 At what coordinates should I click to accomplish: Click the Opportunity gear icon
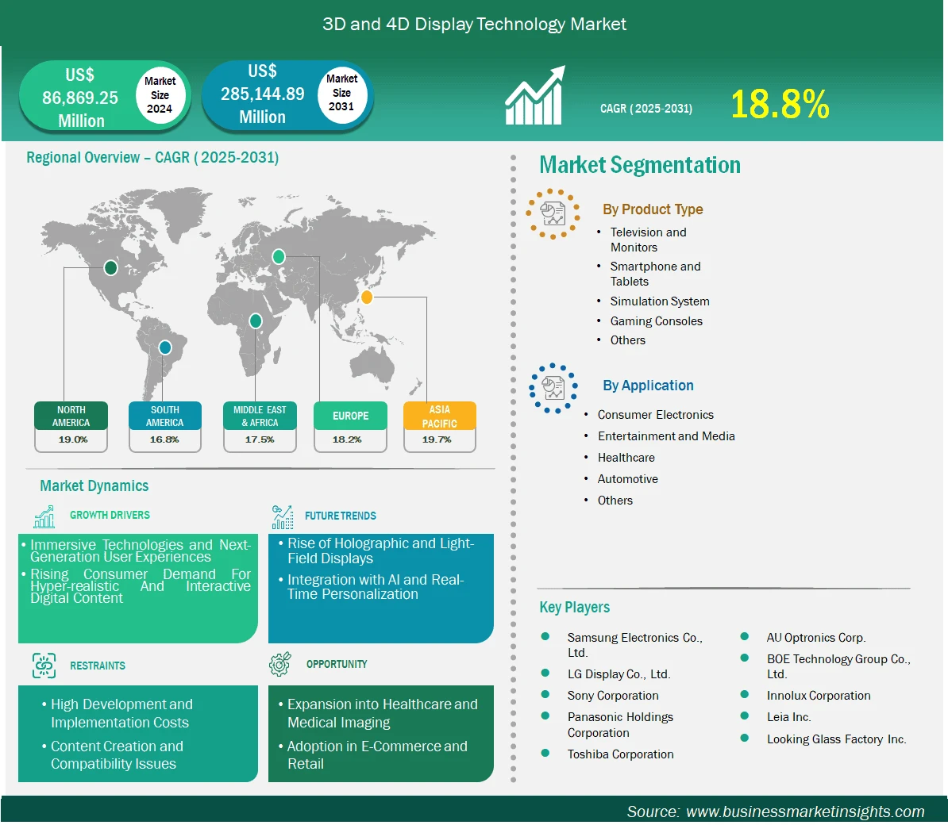pos(280,665)
